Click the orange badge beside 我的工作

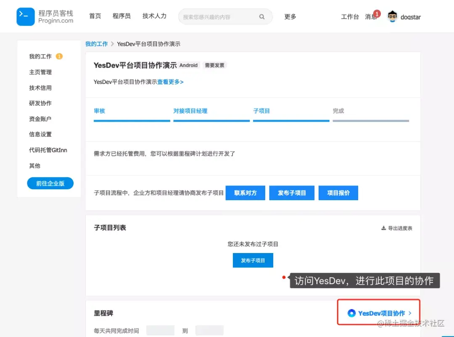click(x=58, y=56)
